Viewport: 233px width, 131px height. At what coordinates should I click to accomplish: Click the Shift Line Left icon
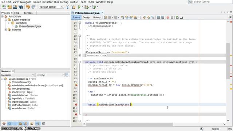coord(158,17)
